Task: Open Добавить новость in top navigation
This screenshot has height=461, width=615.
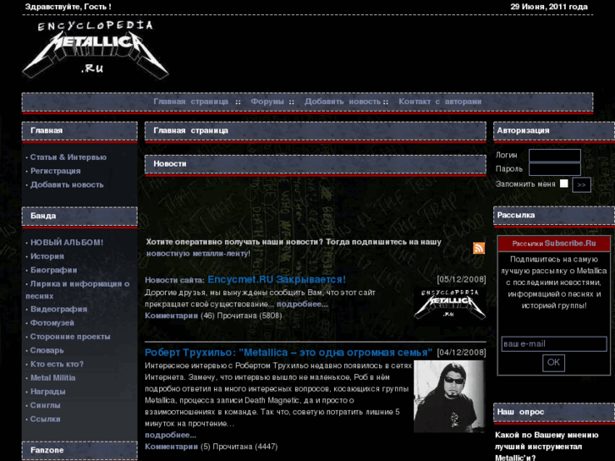Action: pyautogui.click(x=343, y=102)
